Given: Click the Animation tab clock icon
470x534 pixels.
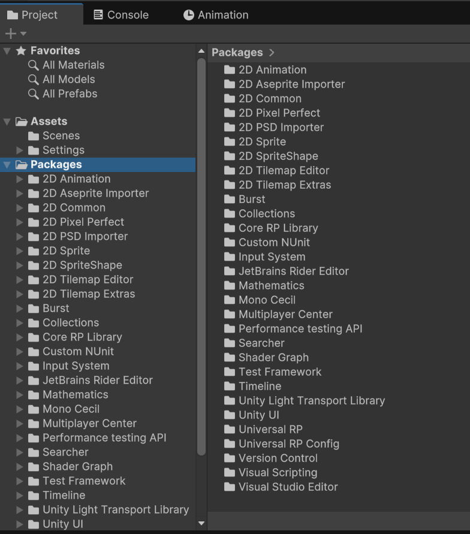Looking at the screenshot, I should (189, 15).
